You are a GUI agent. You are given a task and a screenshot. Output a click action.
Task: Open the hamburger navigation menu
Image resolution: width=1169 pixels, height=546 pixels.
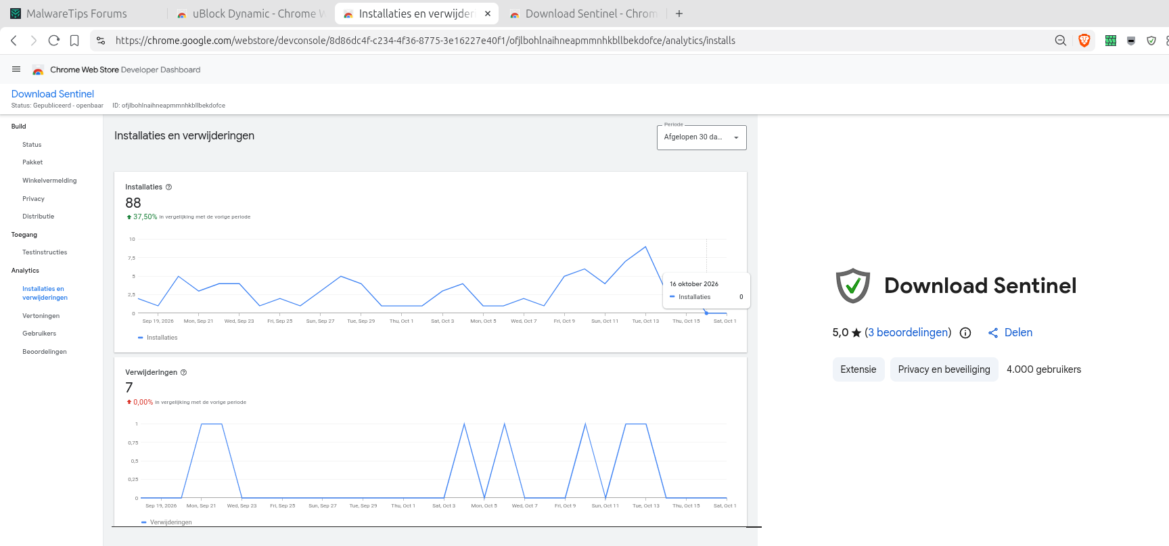tap(16, 69)
